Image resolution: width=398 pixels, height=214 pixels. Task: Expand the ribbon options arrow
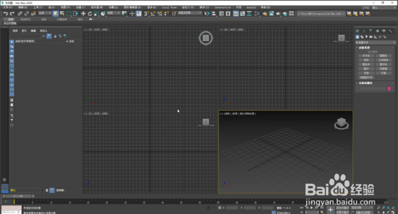click(x=91, y=19)
